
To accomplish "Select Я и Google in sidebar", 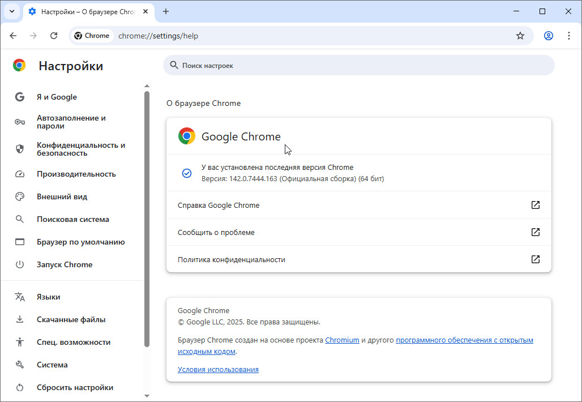I will [57, 97].
